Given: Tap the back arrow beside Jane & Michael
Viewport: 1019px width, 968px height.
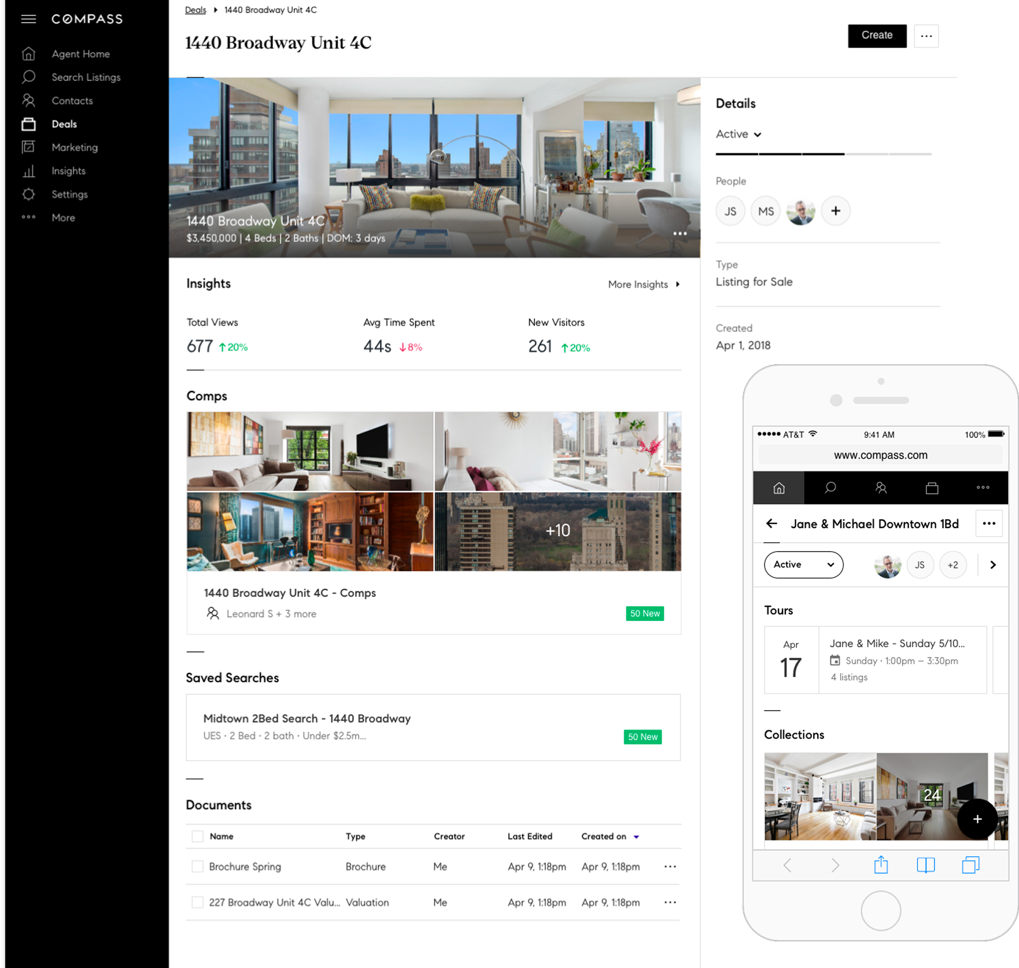Looking at the screenshot, I should click(771, 523).
